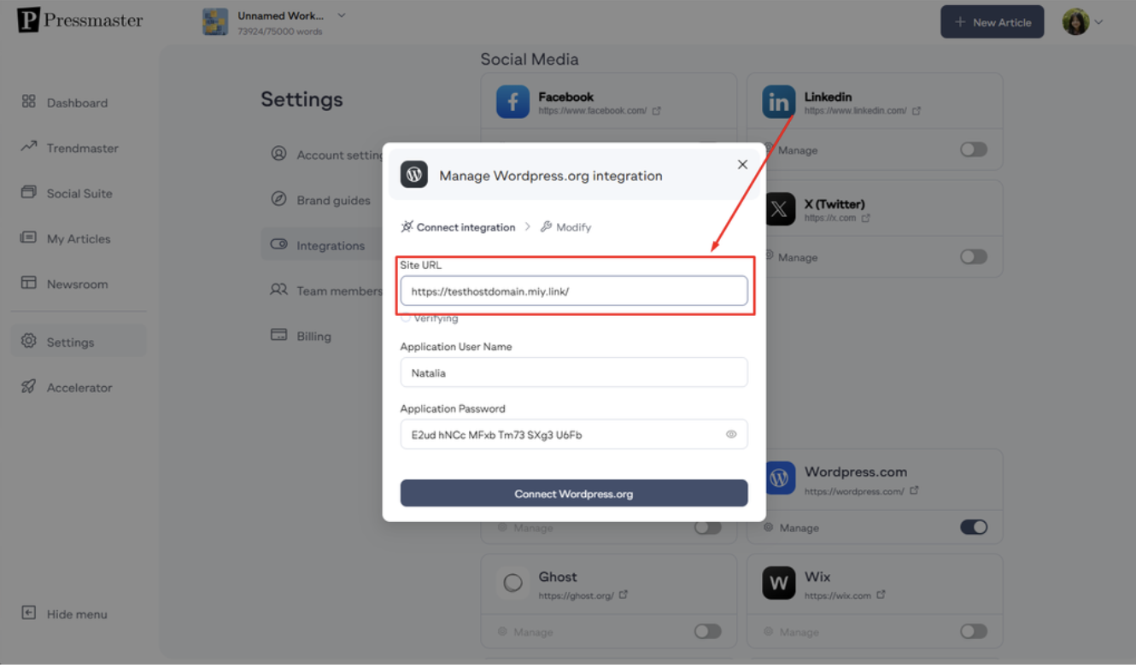Toggle the Wix integration switch

point(974,631)
